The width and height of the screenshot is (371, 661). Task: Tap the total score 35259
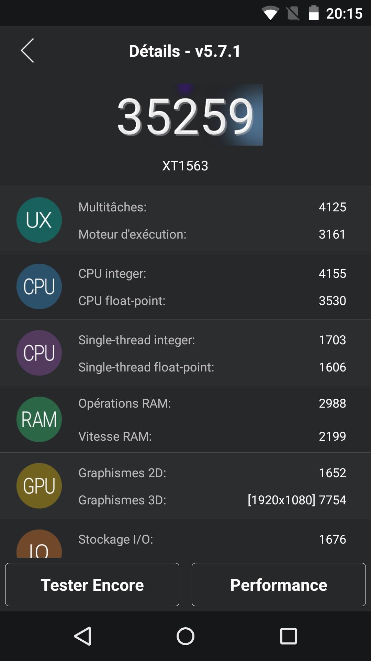[185, 116]
